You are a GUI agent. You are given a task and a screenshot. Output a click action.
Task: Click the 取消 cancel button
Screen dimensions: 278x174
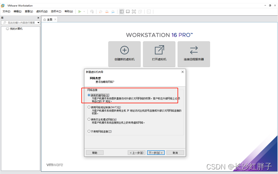coord(175,152)
